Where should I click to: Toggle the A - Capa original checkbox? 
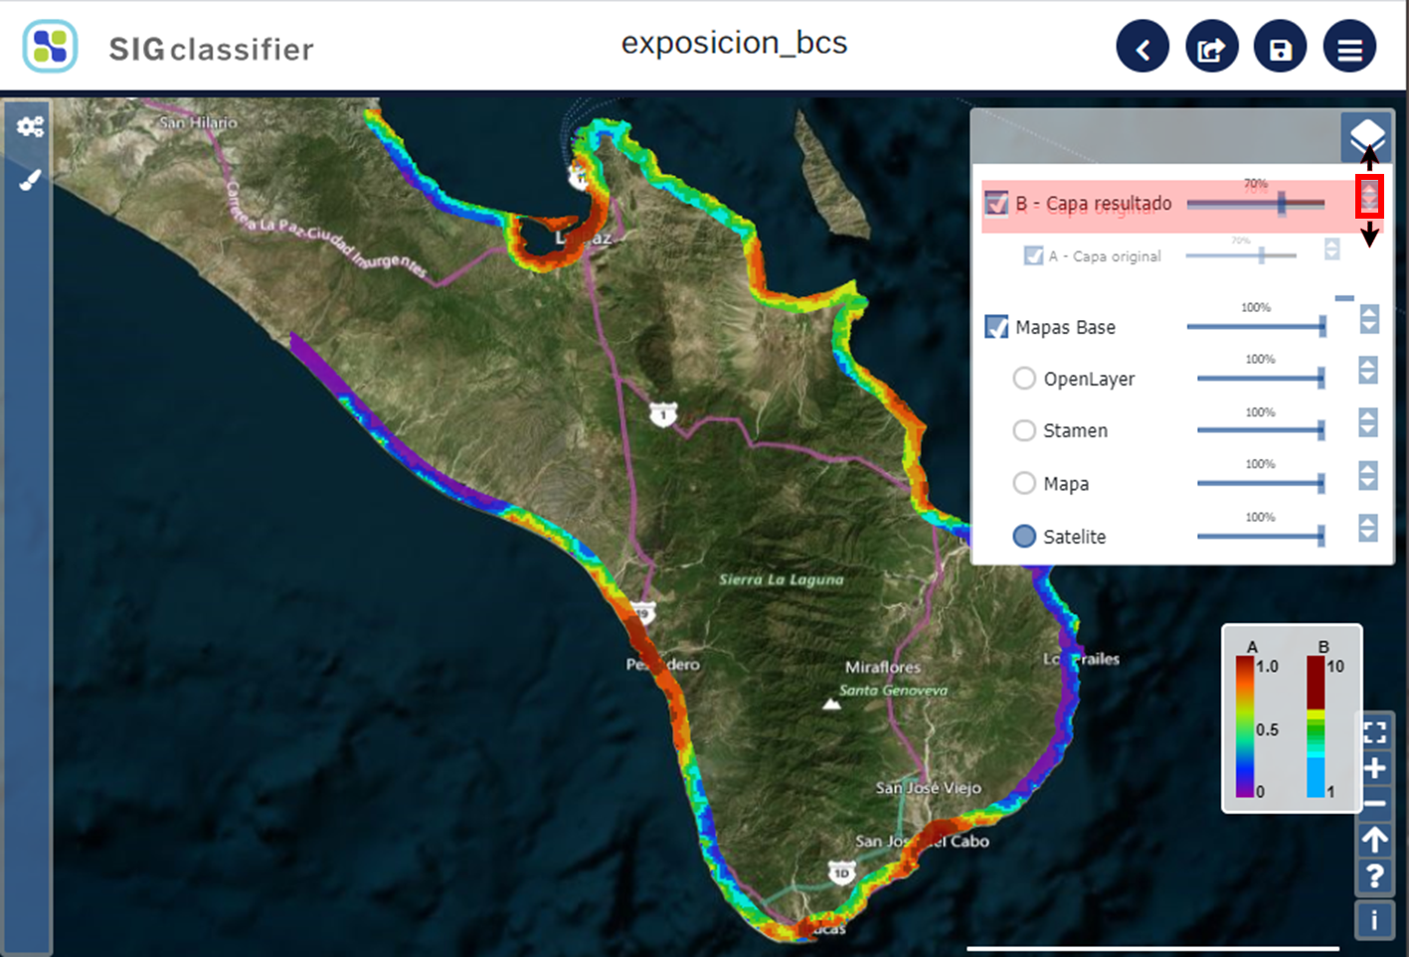pos(1033,255)
